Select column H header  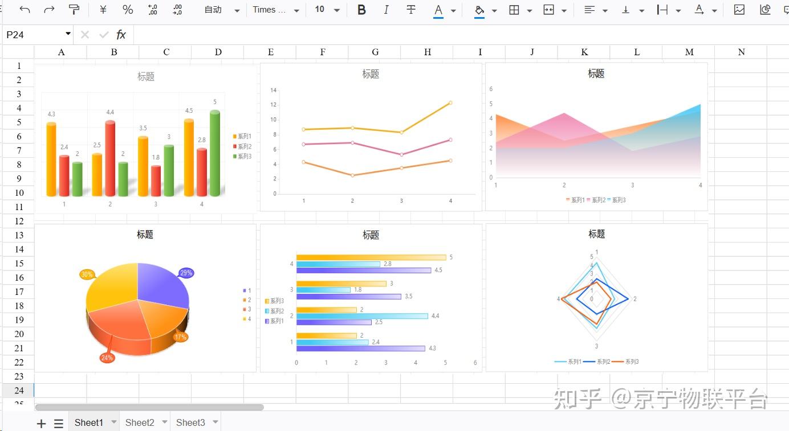[428, 52]
